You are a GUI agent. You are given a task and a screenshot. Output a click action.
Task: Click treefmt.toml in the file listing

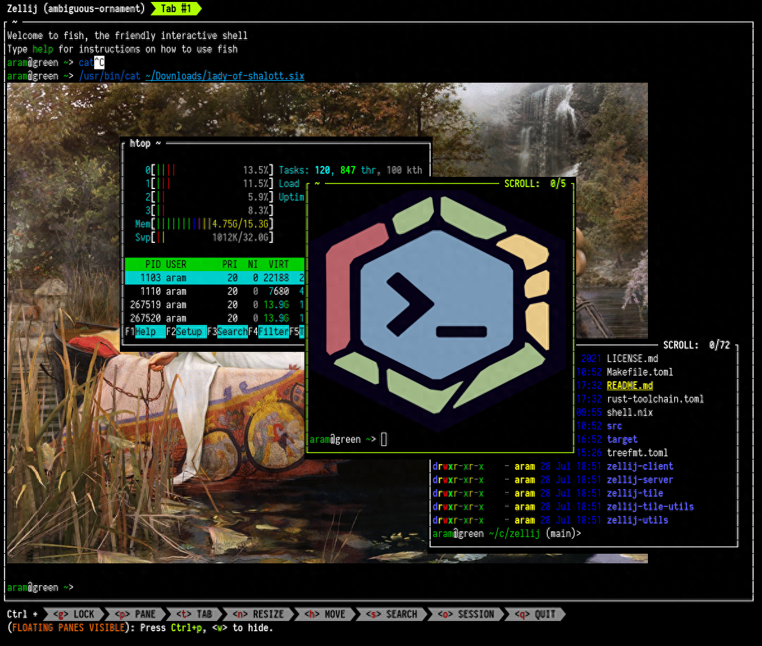coord(637,453)
